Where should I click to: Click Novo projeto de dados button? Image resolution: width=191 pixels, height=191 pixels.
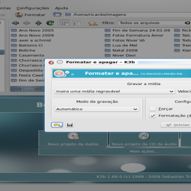pyautogui.click(x=73, y=138)
